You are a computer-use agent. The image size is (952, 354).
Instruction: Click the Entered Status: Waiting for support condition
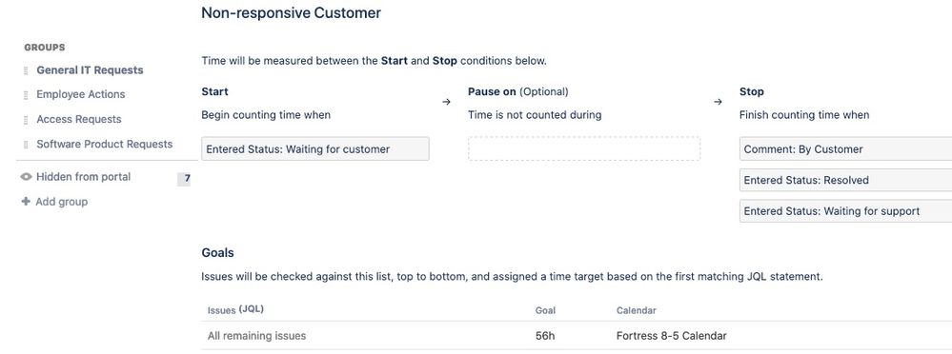pos(846,211)
